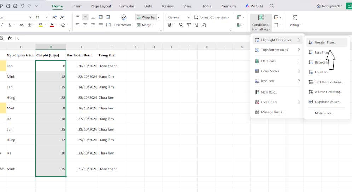The height and width of the screenshot is (192, 352).
Task: Apply red font color
Action: (x=52, y=25)
